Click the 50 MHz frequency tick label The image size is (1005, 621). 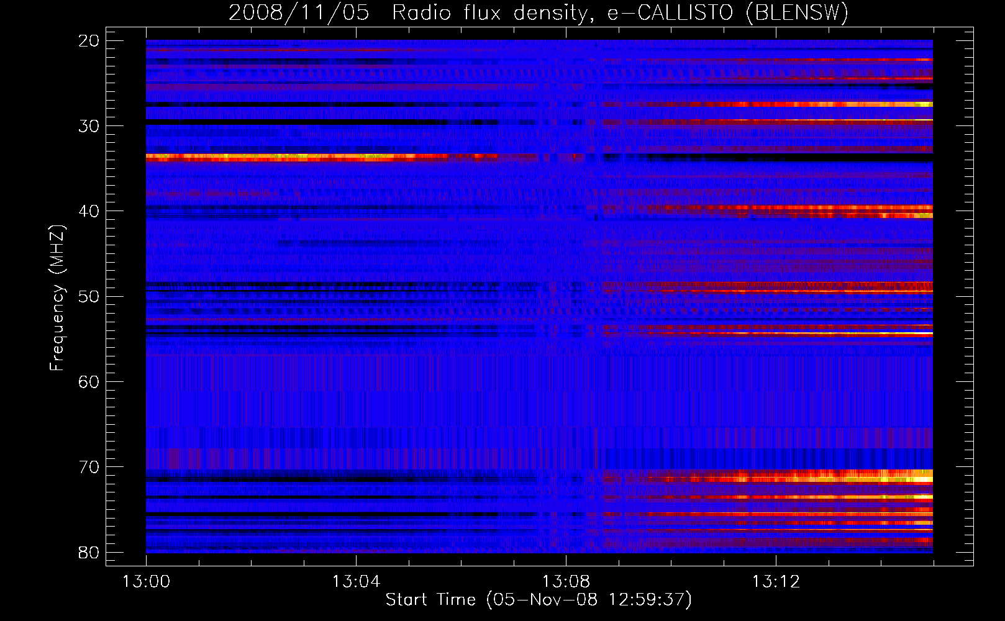[x=89, y=296]
